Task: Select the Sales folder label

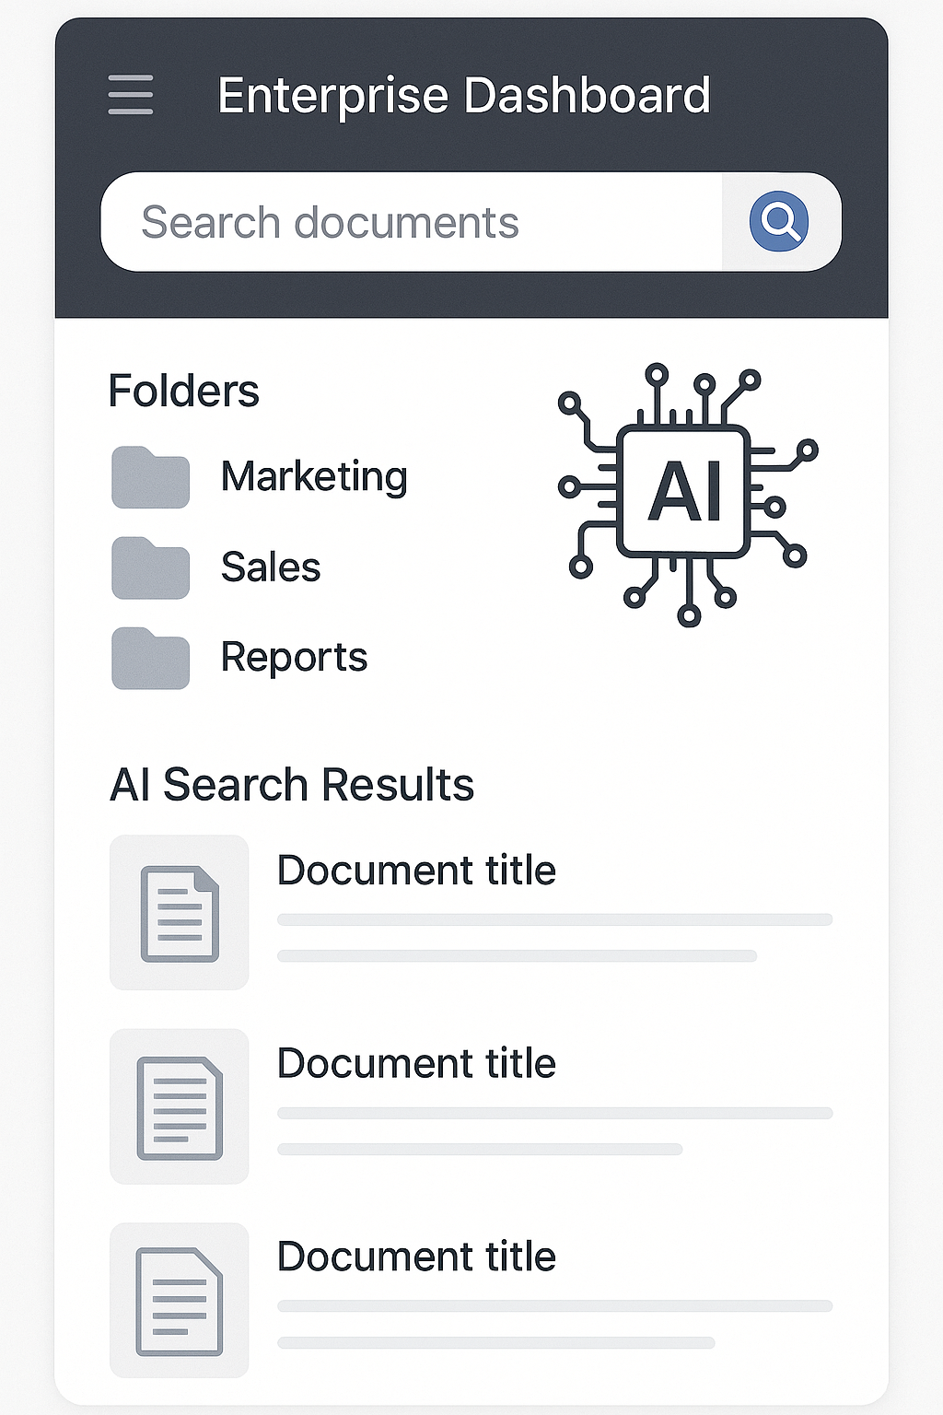Action: tap(270, 567)
